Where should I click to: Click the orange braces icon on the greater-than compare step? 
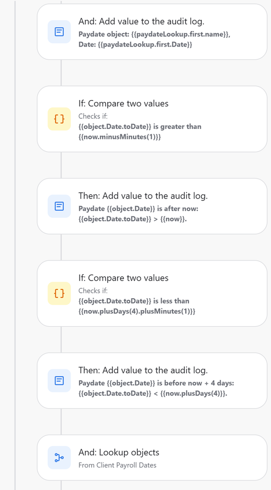[59, 119]
